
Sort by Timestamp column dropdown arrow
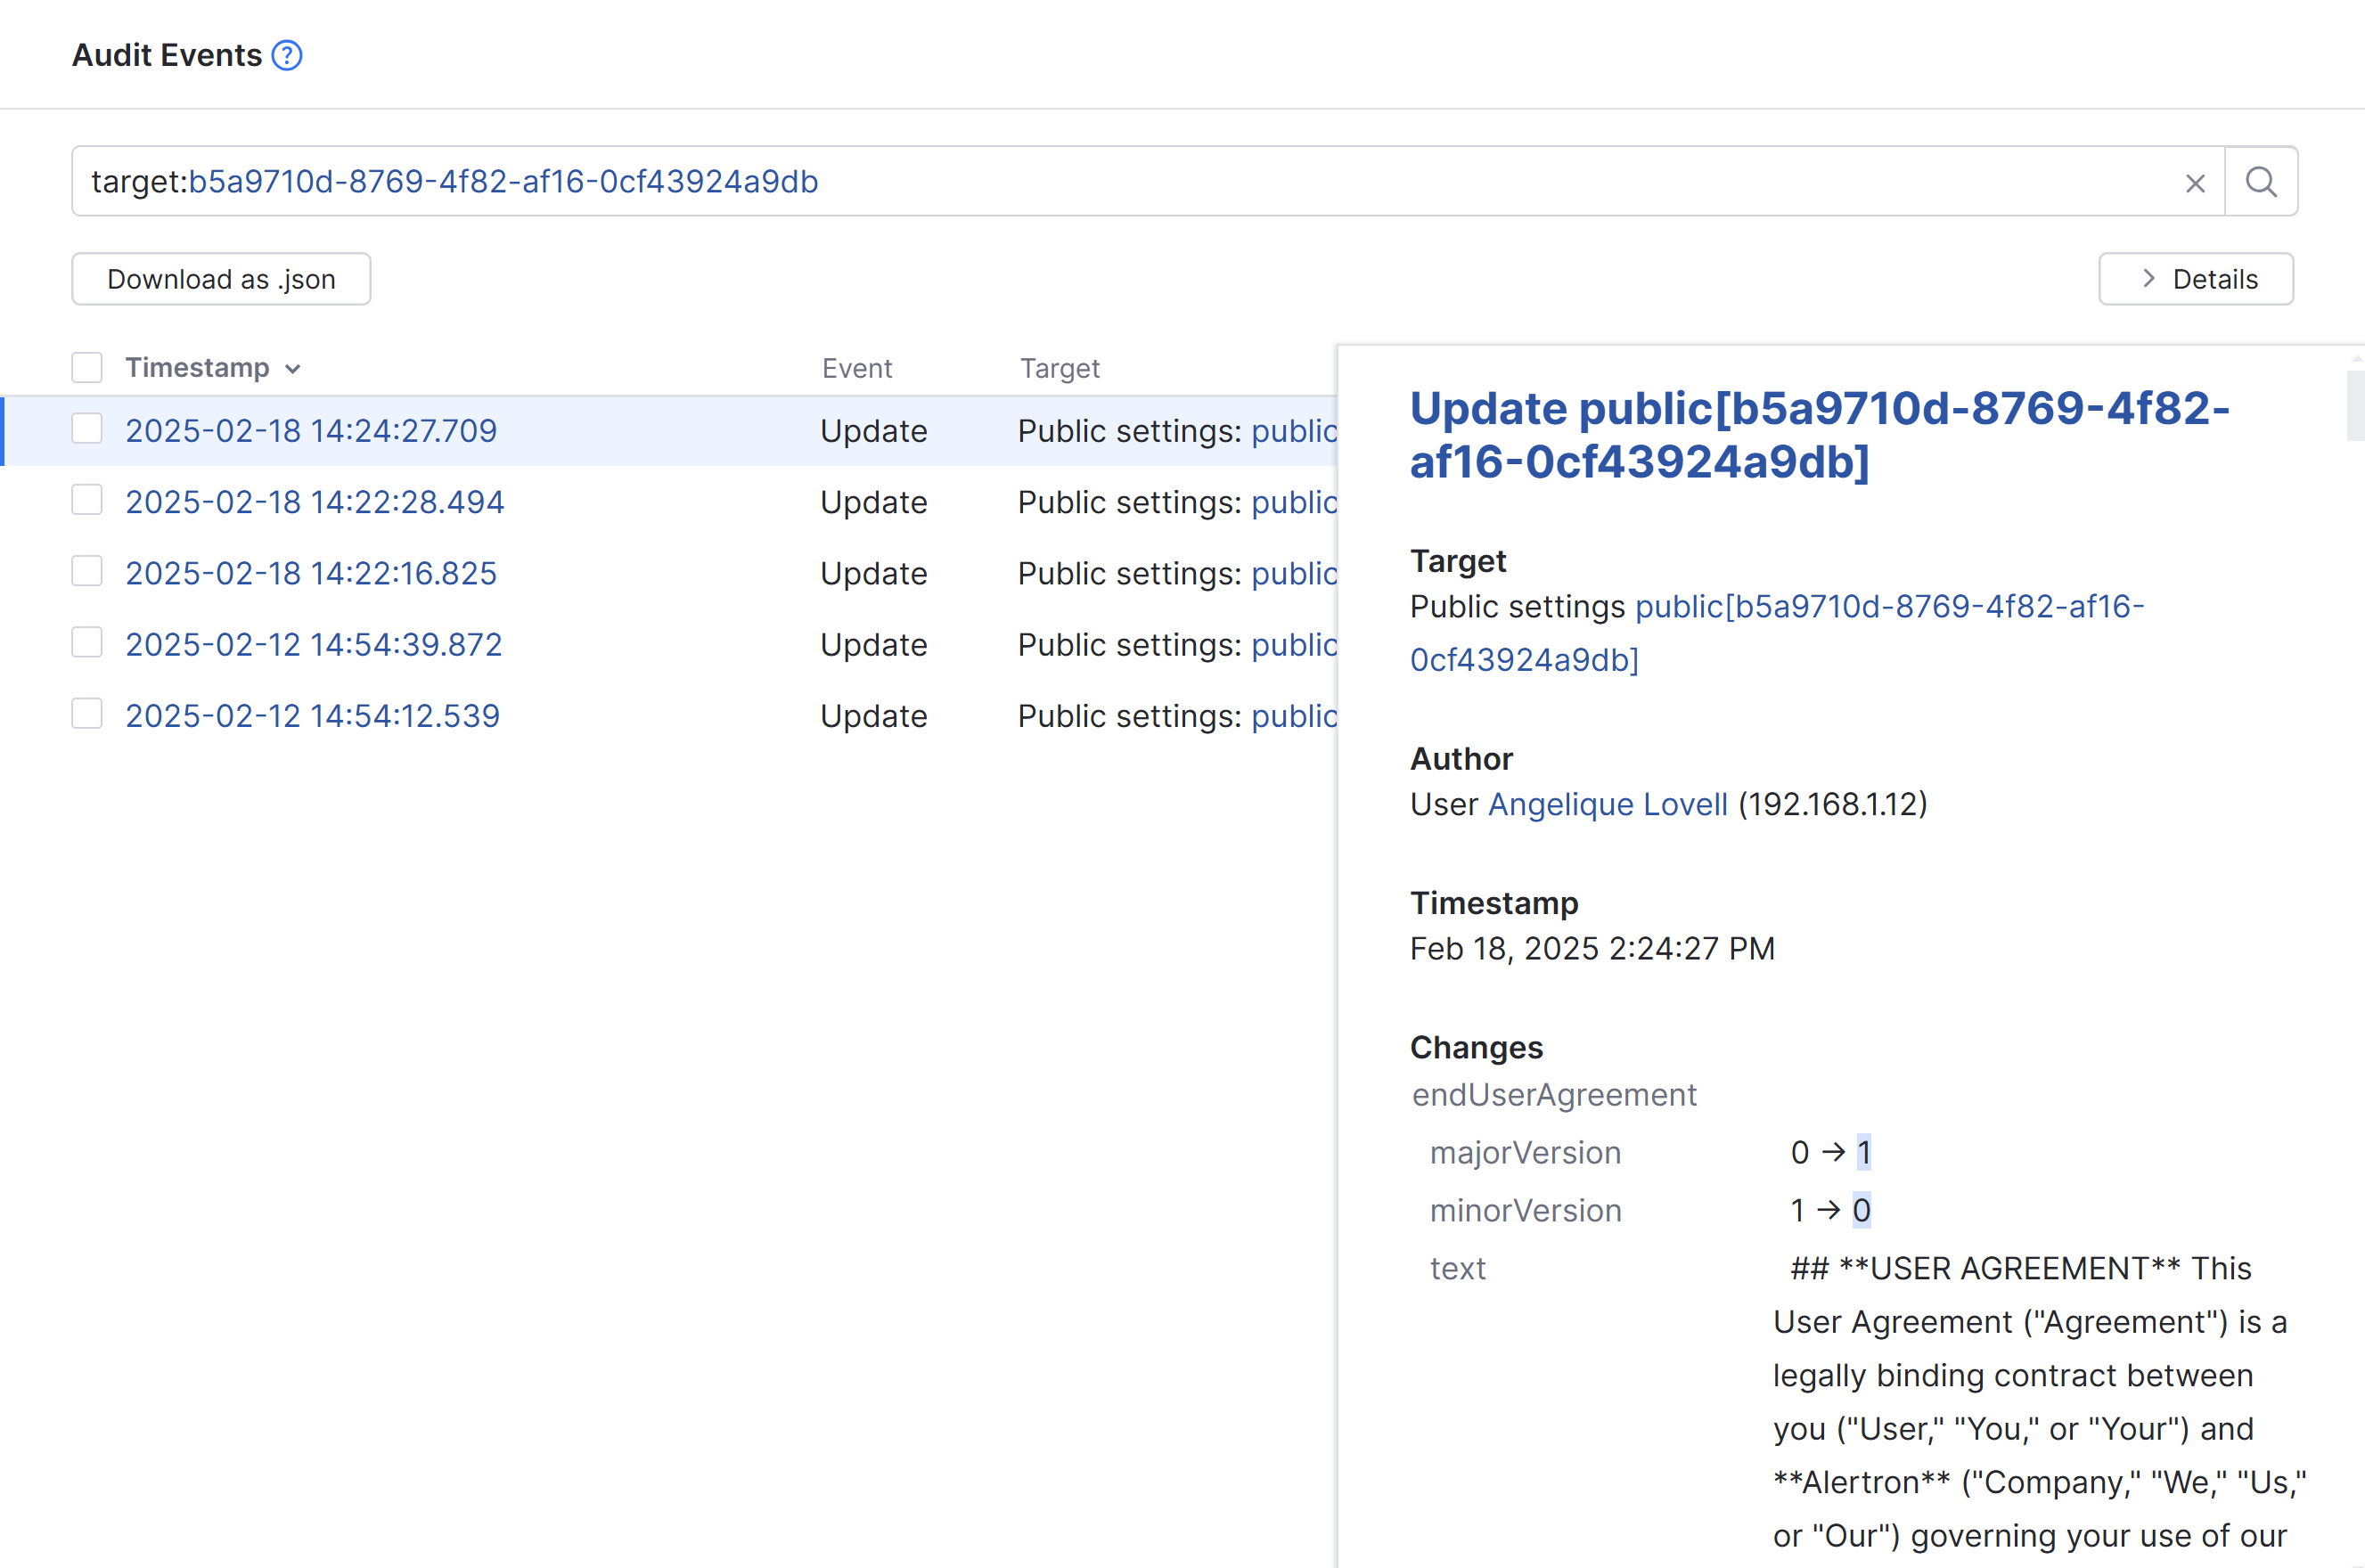pyautogui.click(x=293, y=369)
